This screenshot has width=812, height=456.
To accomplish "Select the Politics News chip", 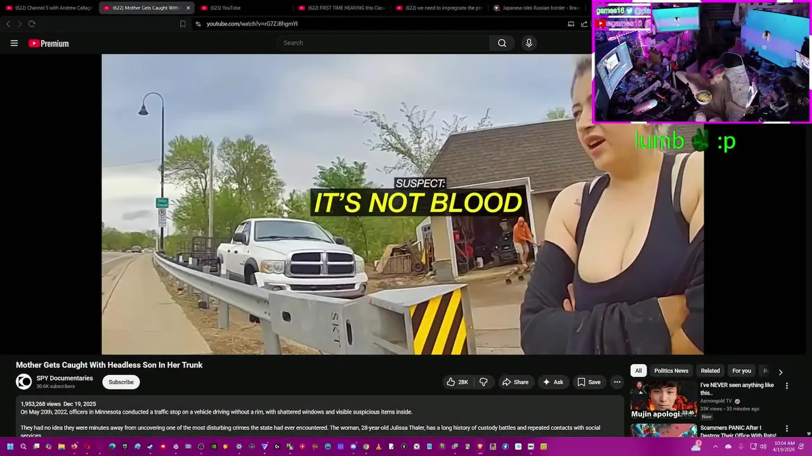I will (x=671, y=370).
